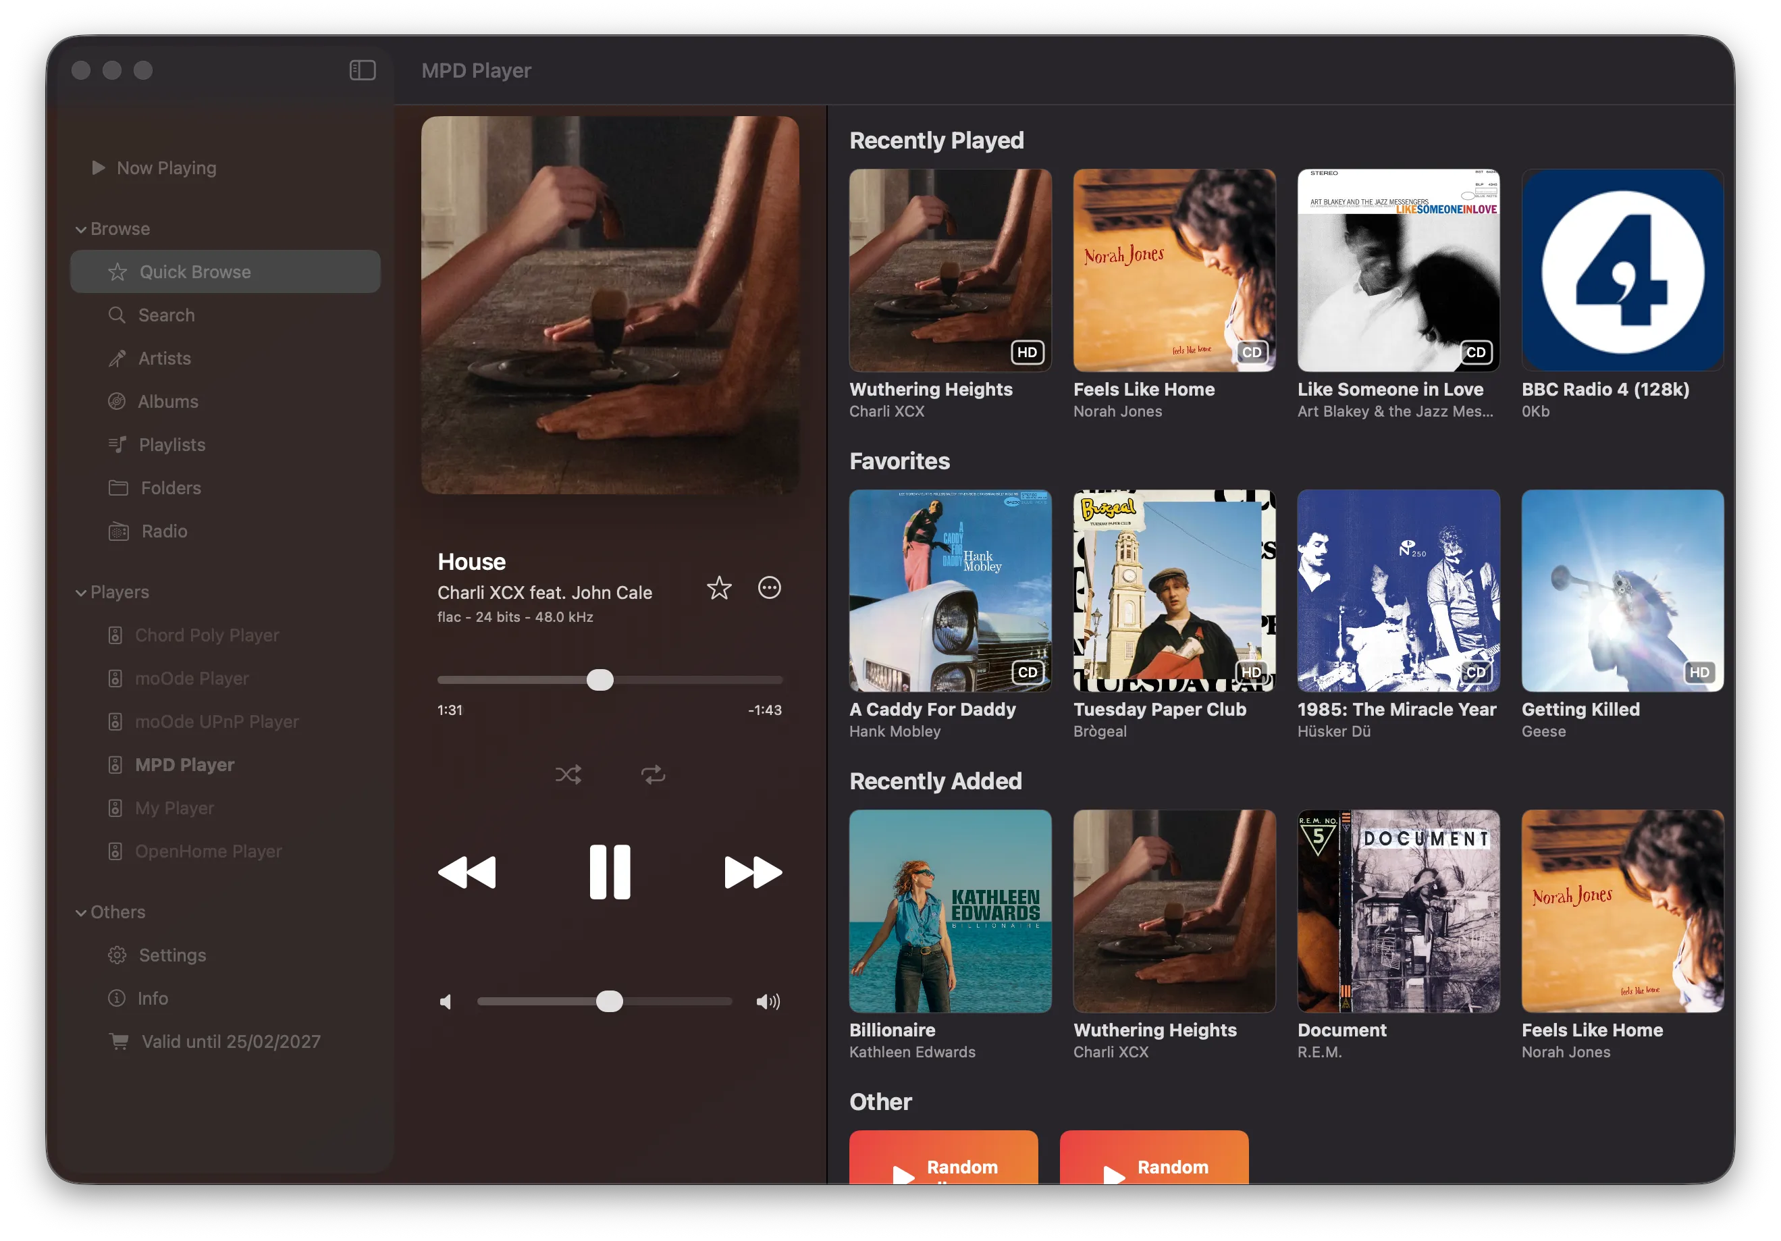1781x1241 pixels.
Task: Go back using the rewind icon
Action: click(x=467, y=872)
